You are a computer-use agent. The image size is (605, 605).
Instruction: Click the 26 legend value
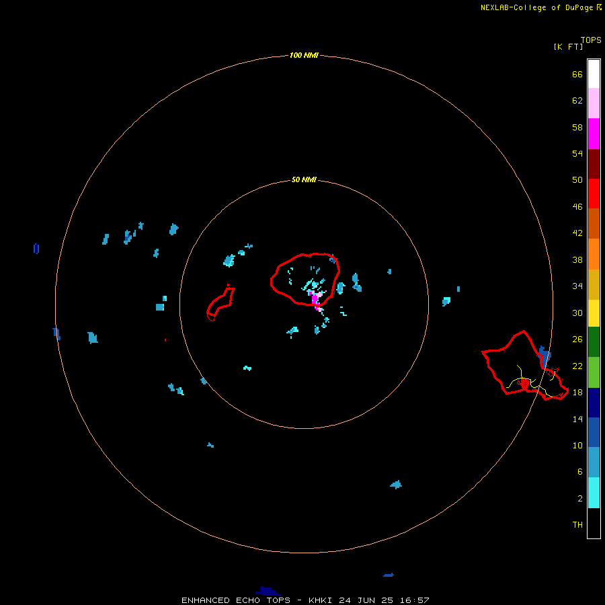point(577,339)
